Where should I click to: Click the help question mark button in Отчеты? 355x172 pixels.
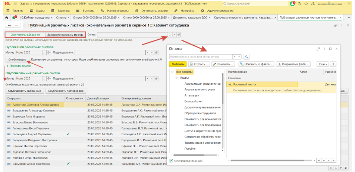(x=333, y=64)
